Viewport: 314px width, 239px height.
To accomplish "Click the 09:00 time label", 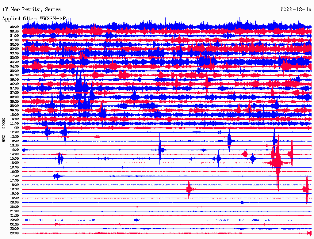I will point(14,106).
